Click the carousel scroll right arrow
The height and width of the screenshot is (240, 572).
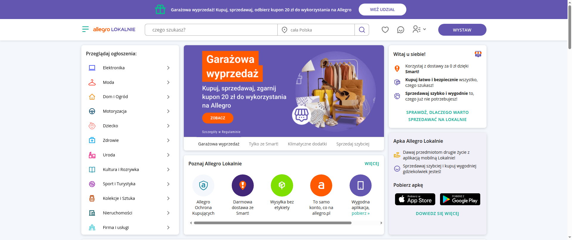381,223
